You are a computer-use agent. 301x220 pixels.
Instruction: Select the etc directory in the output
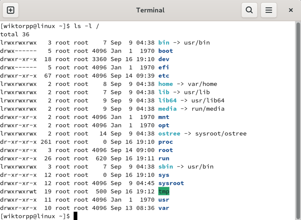click(163, 75)
